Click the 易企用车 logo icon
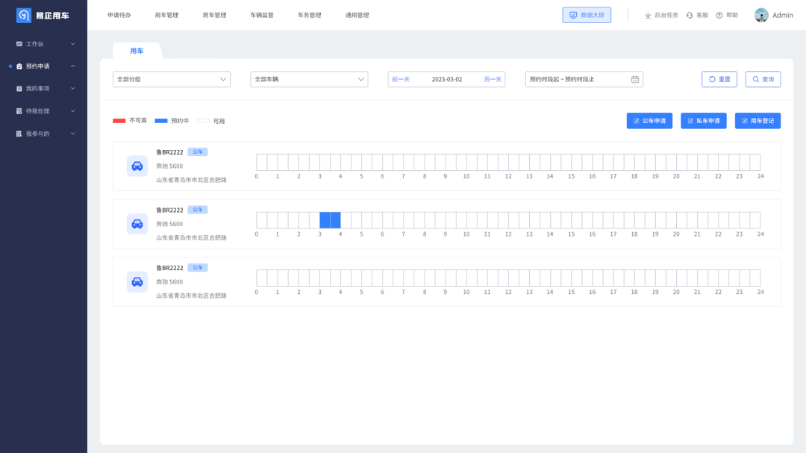The height and width of the screenshot is (453, 806). [x=24, y=15]
